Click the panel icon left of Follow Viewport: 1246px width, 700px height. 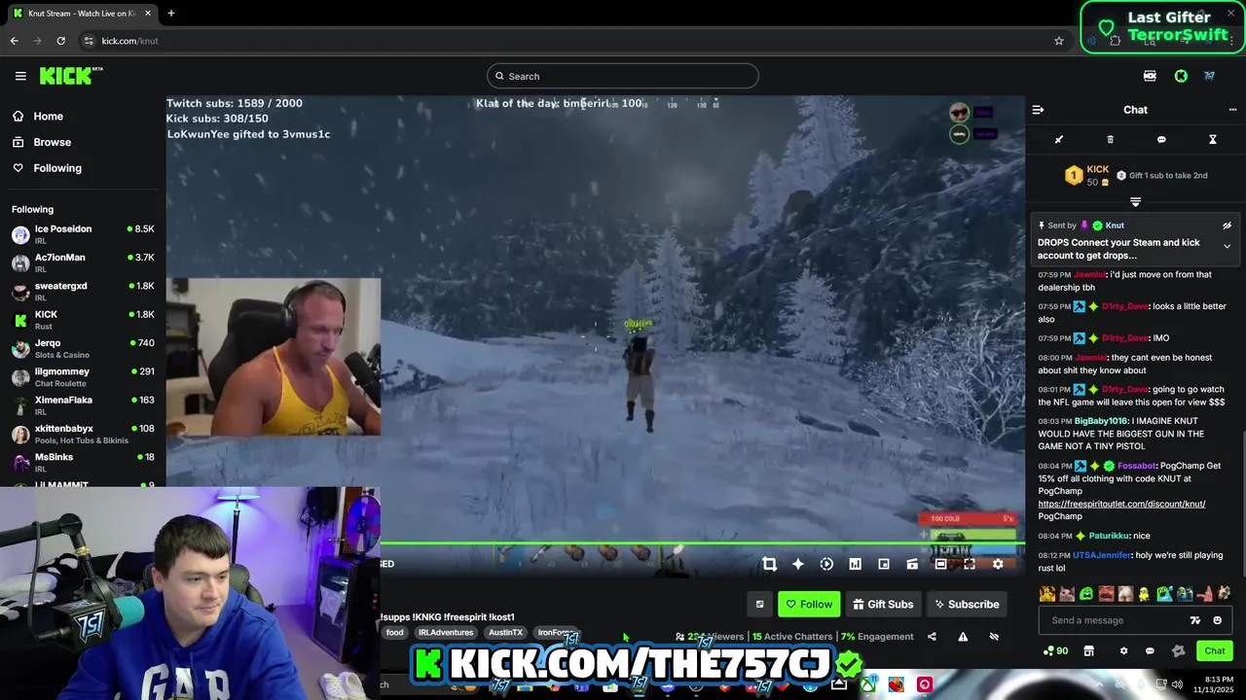click(x=760, y=604)
